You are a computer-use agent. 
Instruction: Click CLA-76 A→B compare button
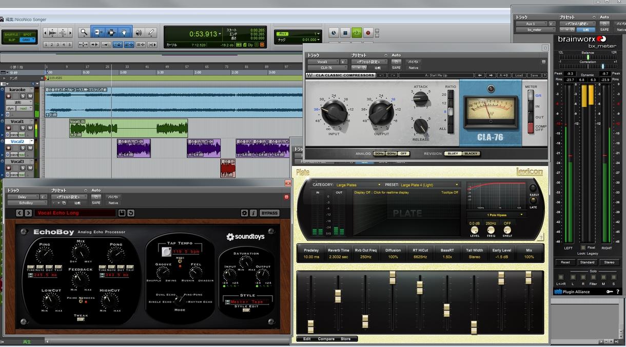(x=504, y=75)
